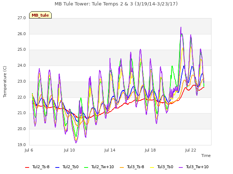Click the red Tul2_Ts-8 legend swatch
The image size is (233, 174).
click(27, 167)
